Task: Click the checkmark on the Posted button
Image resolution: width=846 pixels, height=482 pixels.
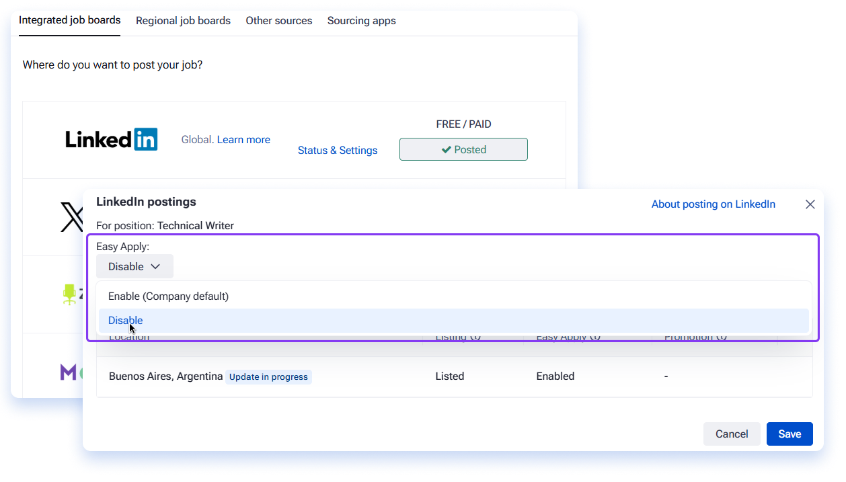Action: (x=446, y=150)
